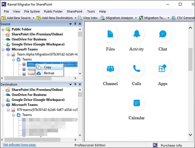Viewport: 195px width, 148px height.
Task: Click Purchase Info in status bar
Action: click(x=171, y=145)
